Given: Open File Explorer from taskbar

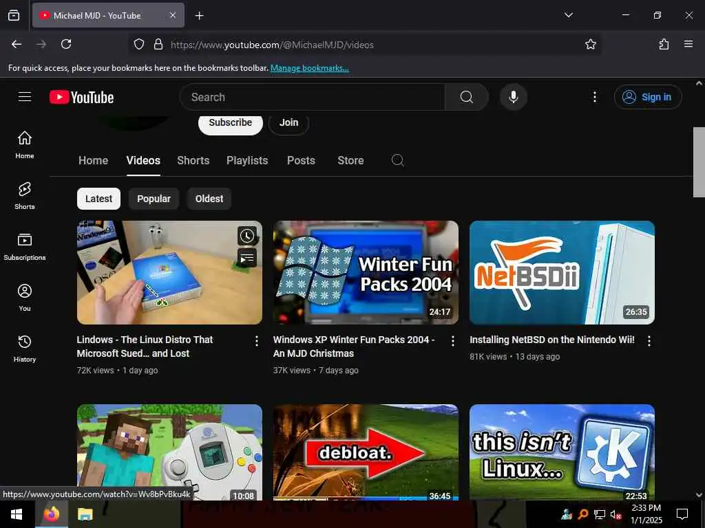Looking at the screenshot, I should [x=85, y=514].
